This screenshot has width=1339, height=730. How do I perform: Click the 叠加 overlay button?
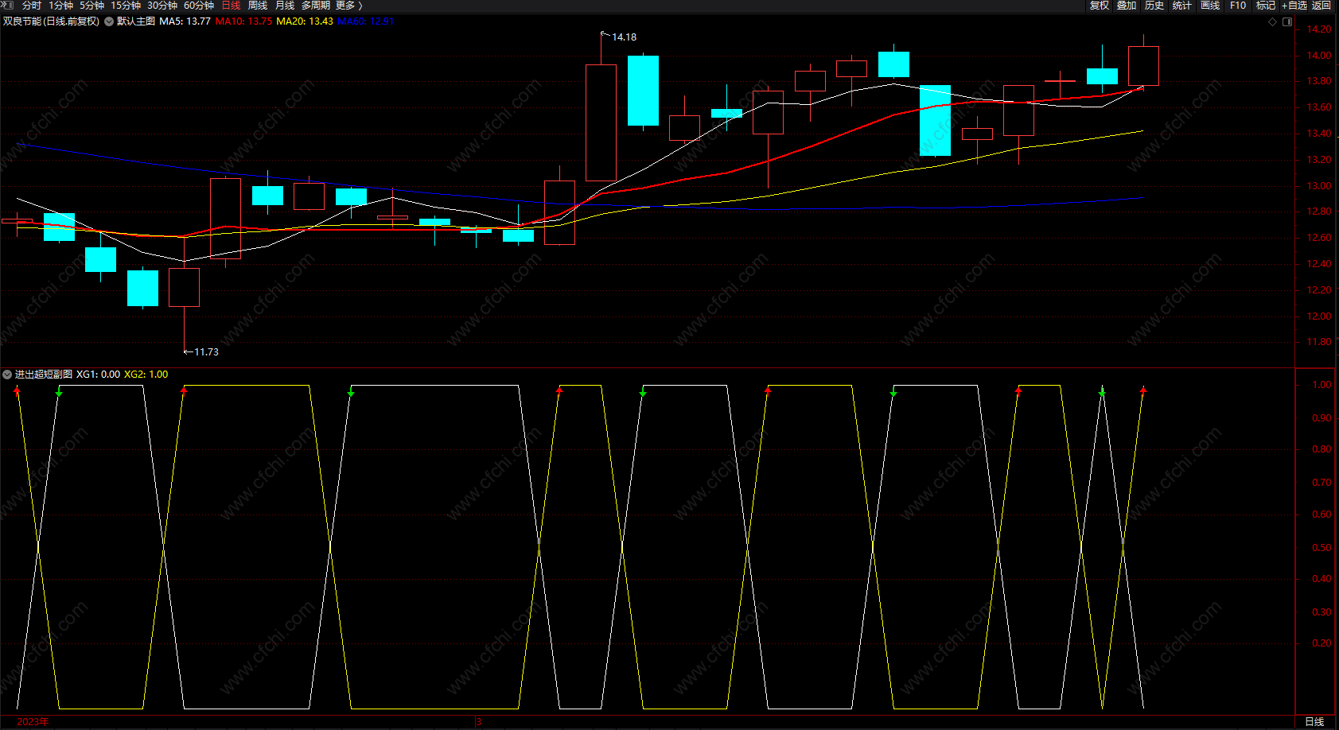coord(1127,6)
